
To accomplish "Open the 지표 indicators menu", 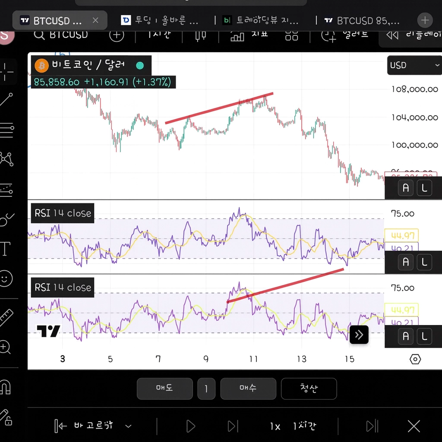I will [x=249, y=35].
